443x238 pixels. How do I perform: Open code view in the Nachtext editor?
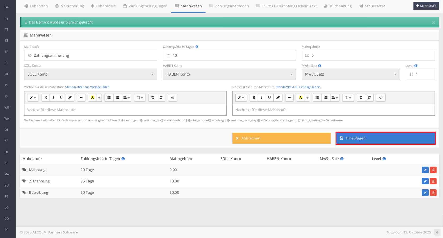click(x=381, y=98)
